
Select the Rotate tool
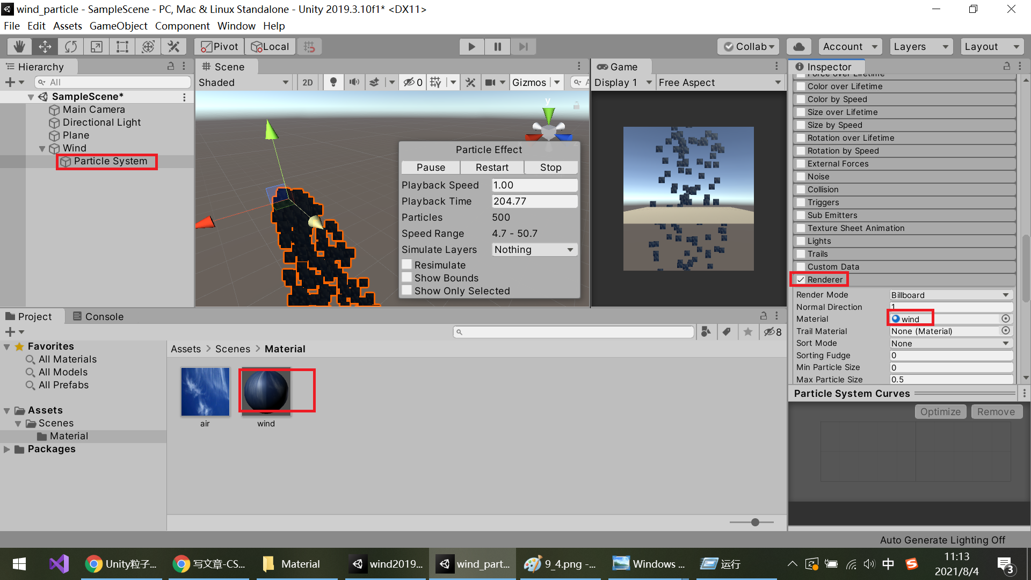tap(71, 47)
